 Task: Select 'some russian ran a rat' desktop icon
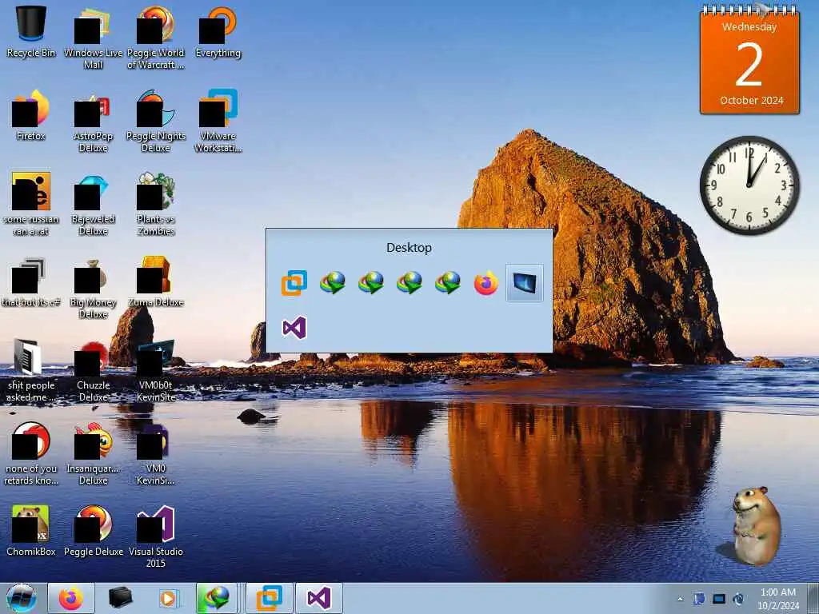[x=31, y=204]
